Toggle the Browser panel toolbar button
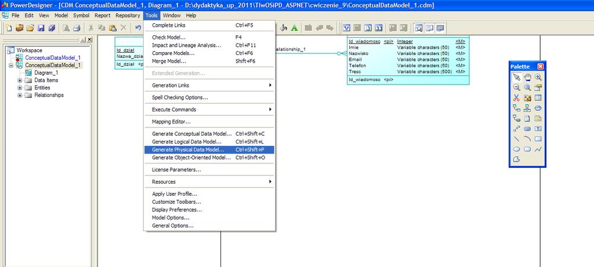Screen dimensions: 594x267 (418, 28)
